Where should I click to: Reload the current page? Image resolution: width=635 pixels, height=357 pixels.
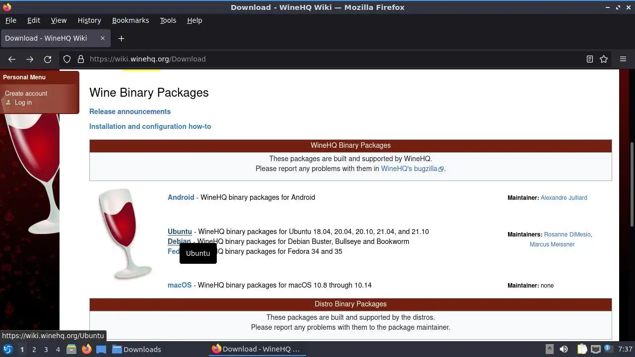tap(48, 59)
